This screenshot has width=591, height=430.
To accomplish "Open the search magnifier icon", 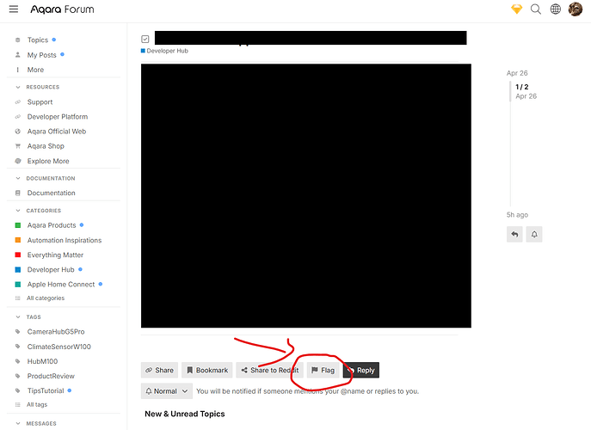I will 536,9.
